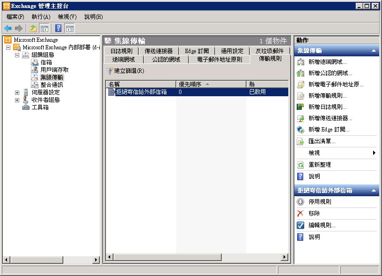Click the 新增傳送連接器 icon
The image size is (382, 276).
coord(300,118)
